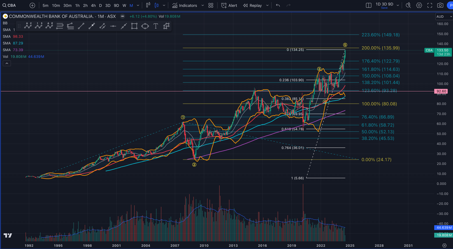Screen dimensions: 453x249
Task: Expand the timeframe interval dropdown arrow
Action: (x=138, y=5)
